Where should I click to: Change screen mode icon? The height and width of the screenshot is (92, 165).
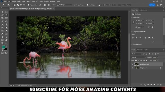click(6, 53)
